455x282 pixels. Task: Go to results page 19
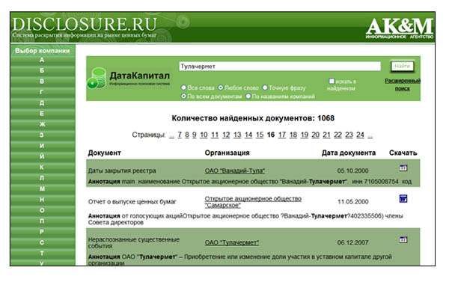pos(305,135)
